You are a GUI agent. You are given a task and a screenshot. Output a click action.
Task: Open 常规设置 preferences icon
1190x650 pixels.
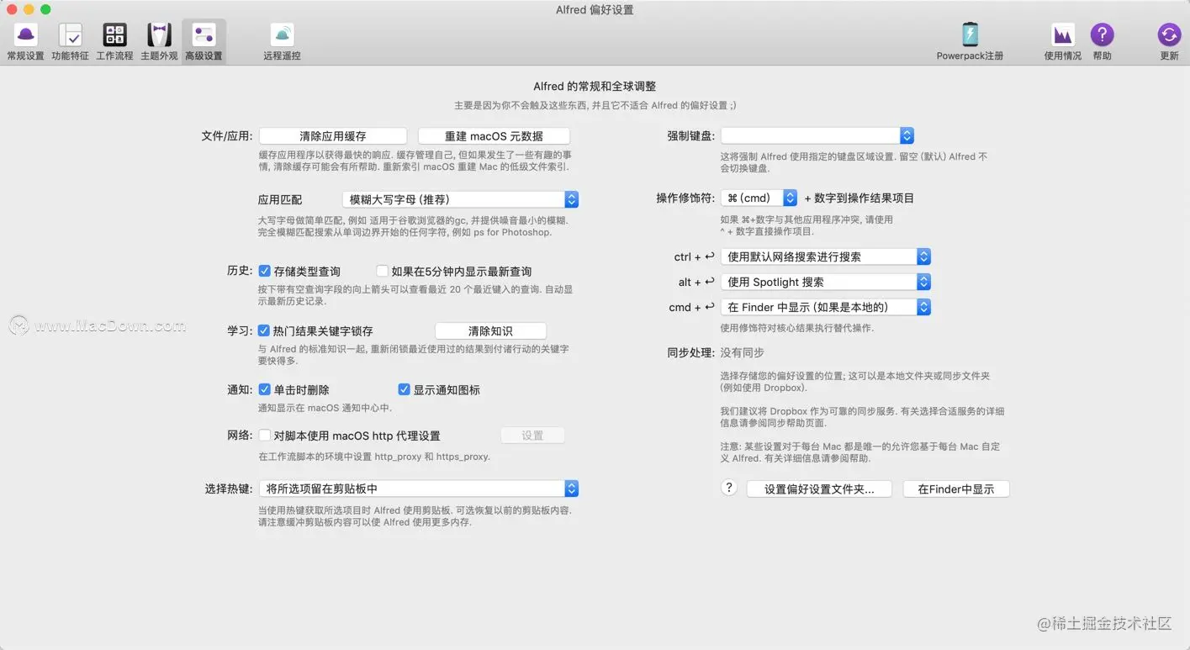(25, 34)
